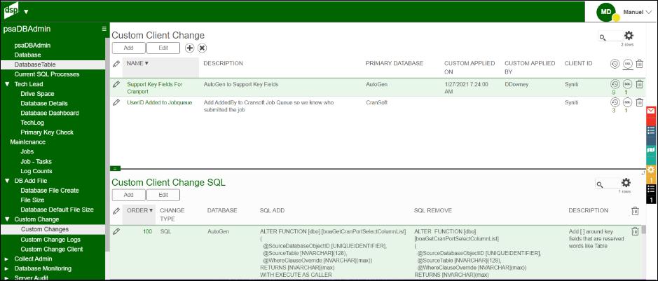Click the MD user avatar

pos(606,12)
